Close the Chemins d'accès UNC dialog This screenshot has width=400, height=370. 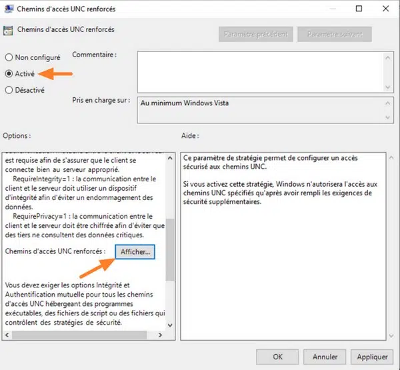click(385, 9)
